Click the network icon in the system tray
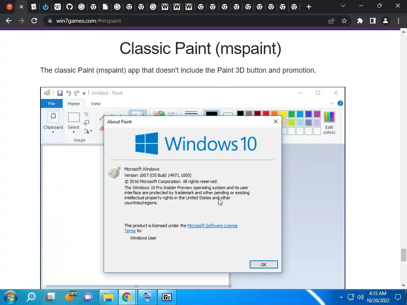The height and width of the screenshot is (305, 407). [351, 297]
